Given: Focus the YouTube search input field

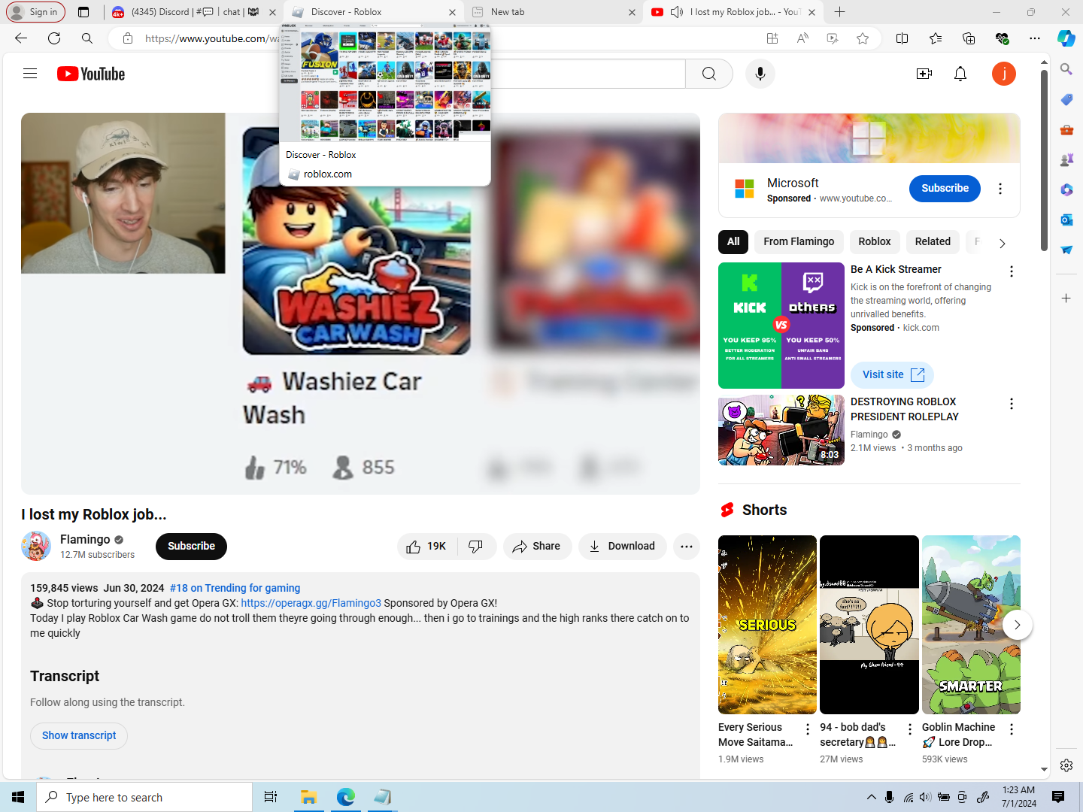Looking at the screenshot, I should [588, 74].
